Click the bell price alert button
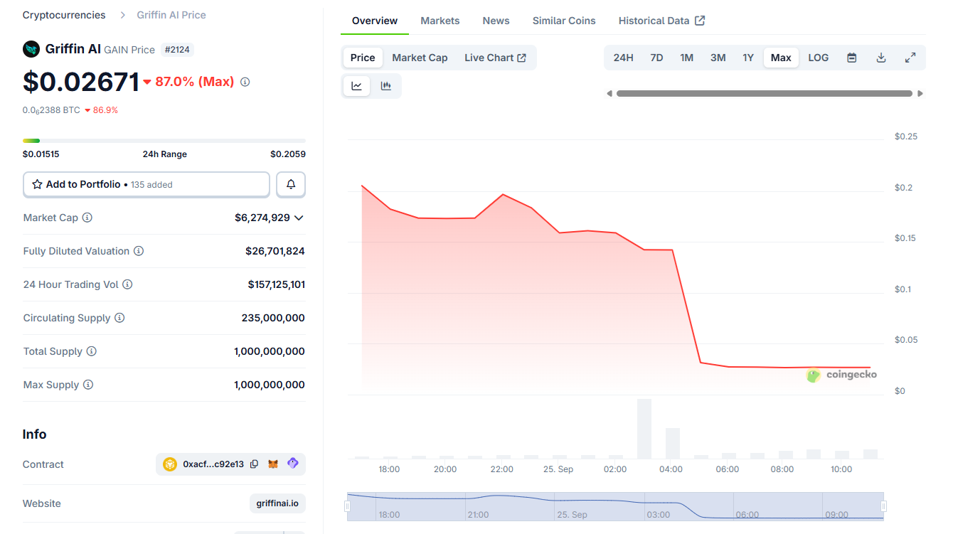This screenshot has height=534, width=980. click(291, 184)
